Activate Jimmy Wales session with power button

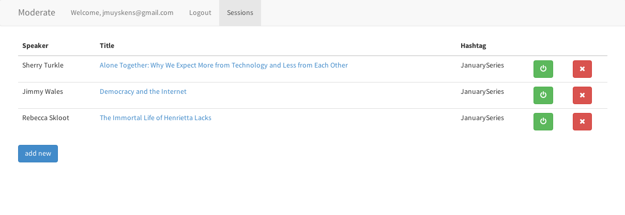(543, 95)
